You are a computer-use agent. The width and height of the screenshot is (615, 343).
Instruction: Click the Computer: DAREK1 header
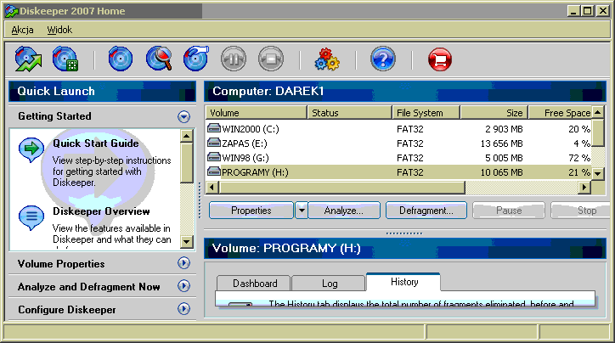tap(405, 92)
